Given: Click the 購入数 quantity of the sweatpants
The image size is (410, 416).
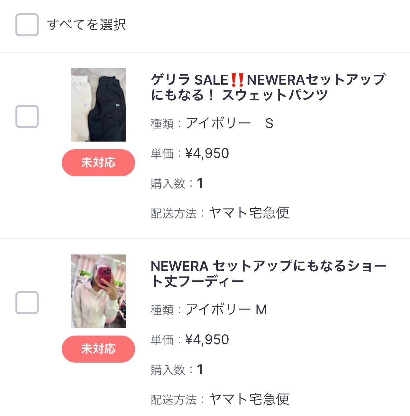Looking at the screenshot, I should point(200,183).
